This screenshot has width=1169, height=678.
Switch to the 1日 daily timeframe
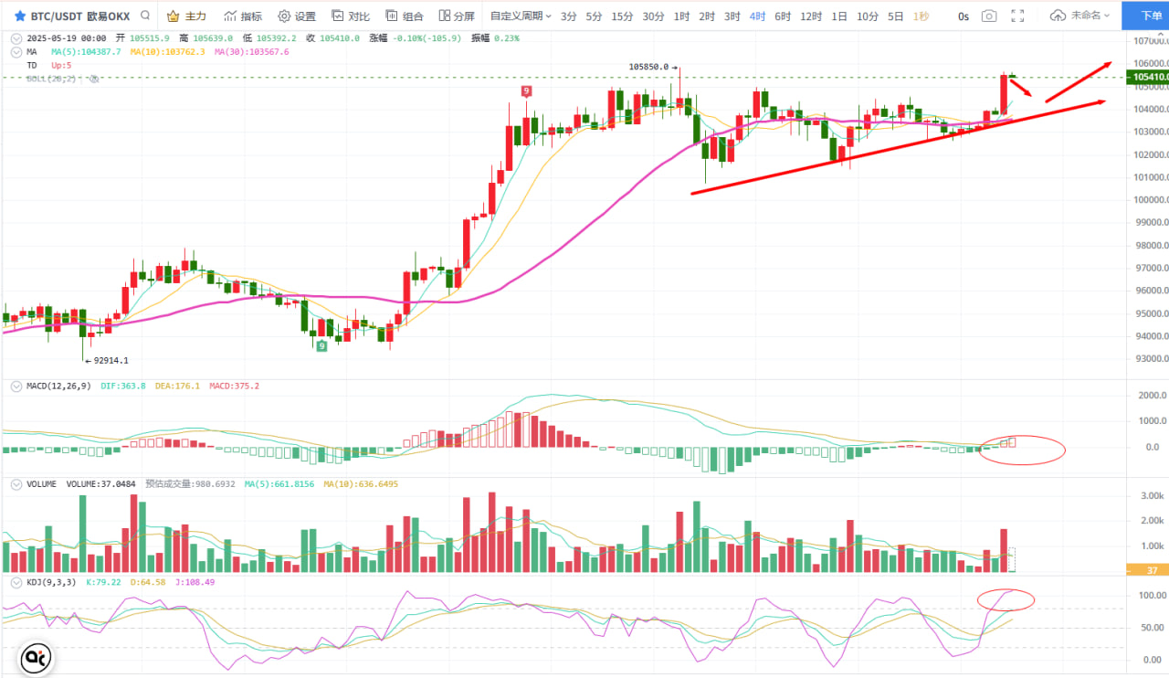[x=840, y=16]
